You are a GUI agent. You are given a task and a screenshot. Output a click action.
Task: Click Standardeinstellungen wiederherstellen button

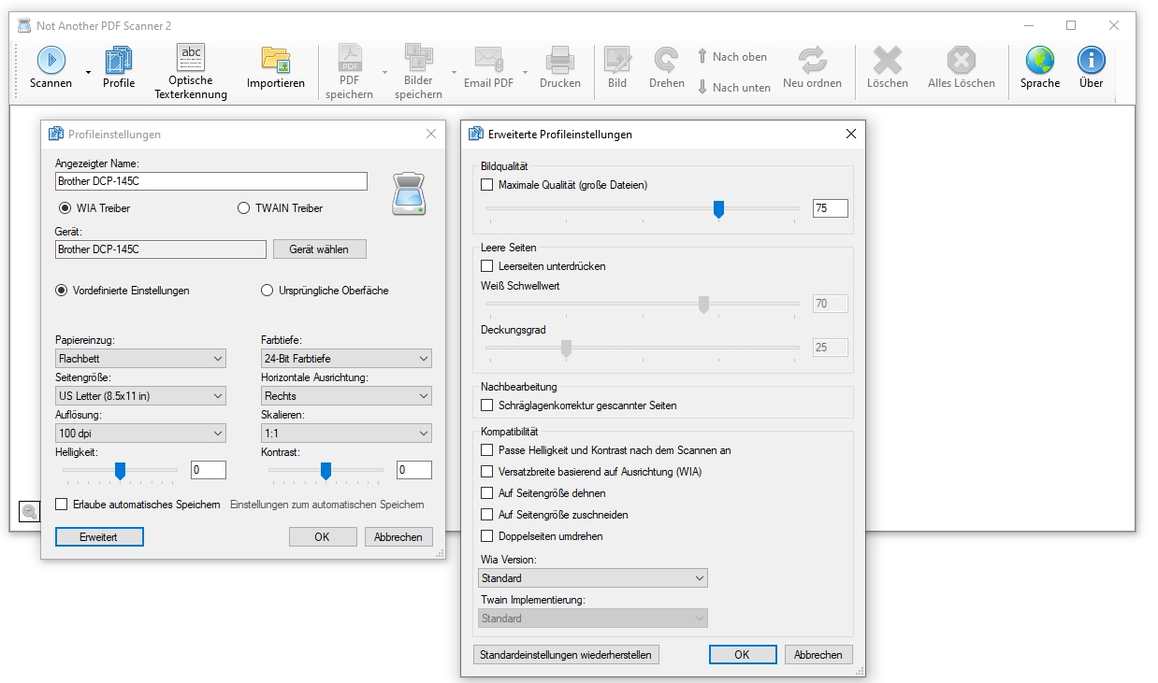point(566,655)
